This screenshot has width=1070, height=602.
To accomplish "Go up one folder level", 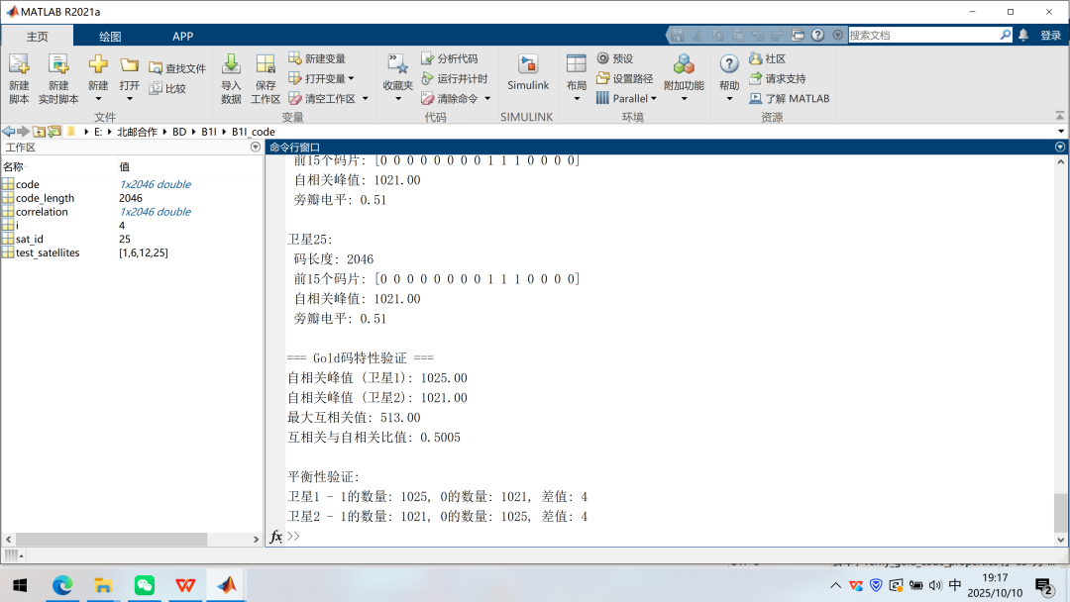I will pos(39,132).
